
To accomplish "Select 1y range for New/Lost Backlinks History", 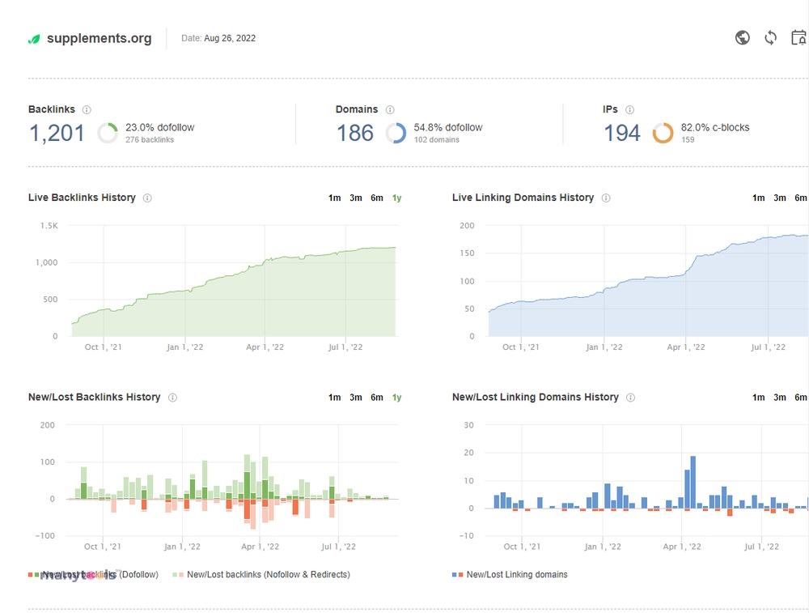I will pos(396,397).
